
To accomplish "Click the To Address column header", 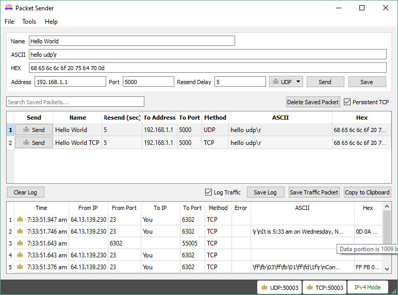I will coord(160,118).
